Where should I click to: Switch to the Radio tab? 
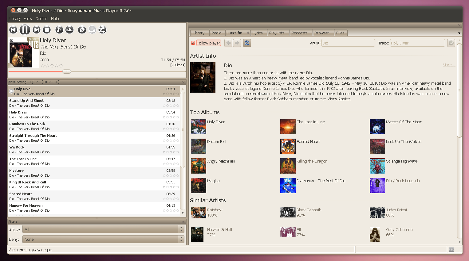pyautogui.click(x=216, y=33)
